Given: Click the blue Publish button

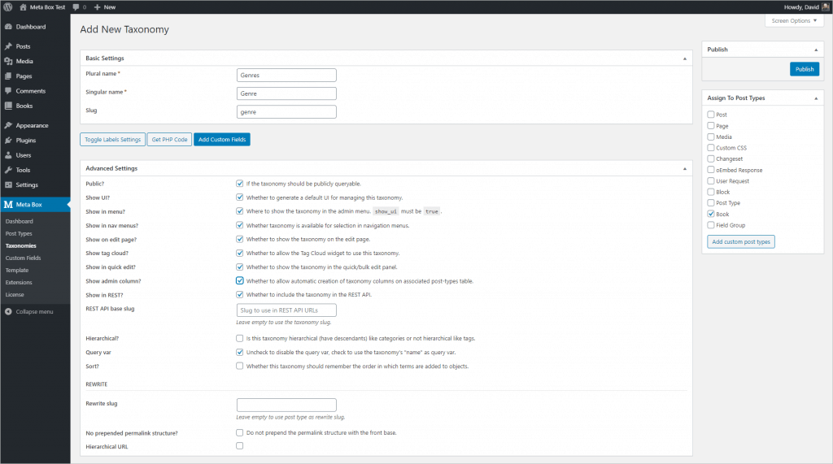Looking at the screenshot, I should coord(804,69).
